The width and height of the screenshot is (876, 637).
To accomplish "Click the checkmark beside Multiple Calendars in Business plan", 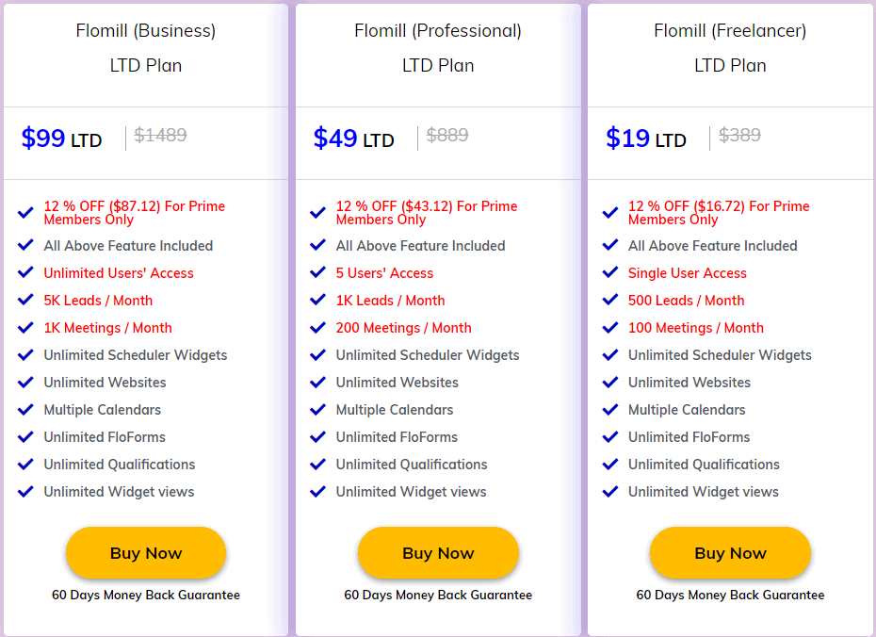I will click(x=25, y=410).
